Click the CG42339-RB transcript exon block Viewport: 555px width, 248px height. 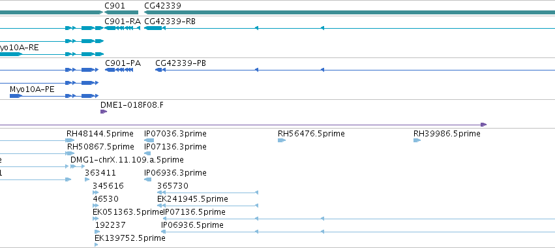[153, 28]
